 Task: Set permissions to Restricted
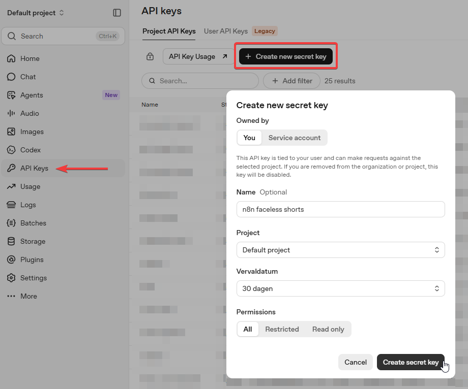282,329
